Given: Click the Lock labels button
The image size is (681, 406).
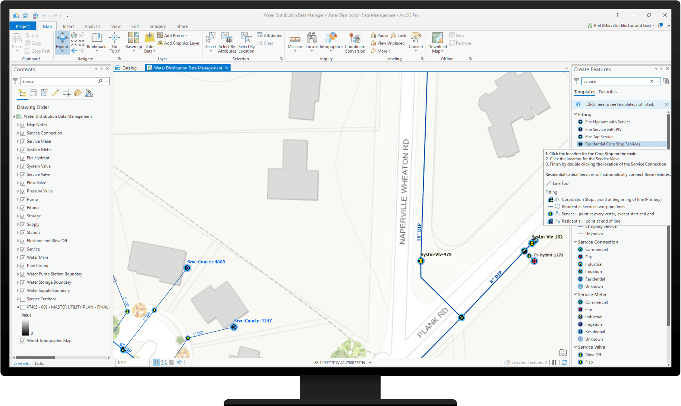Looking at the screenshot, I should 398,35.
